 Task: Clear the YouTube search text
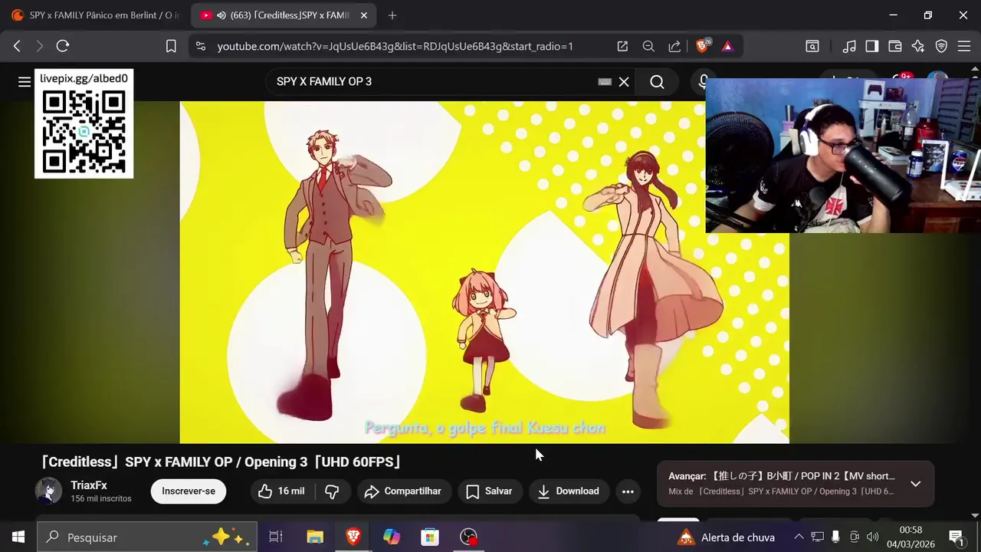624,81
